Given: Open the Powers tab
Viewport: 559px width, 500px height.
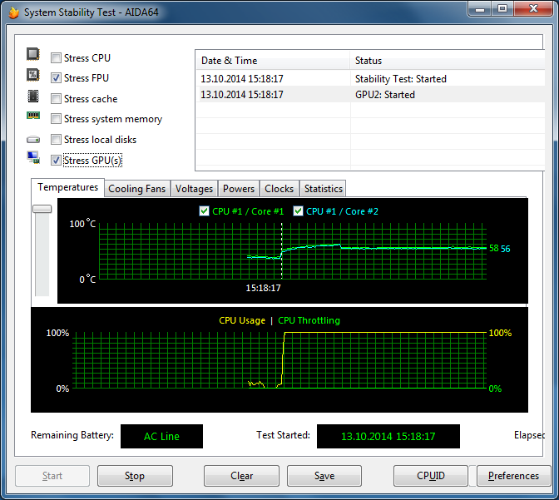Looking at the screenshot, I should [239, 189].
